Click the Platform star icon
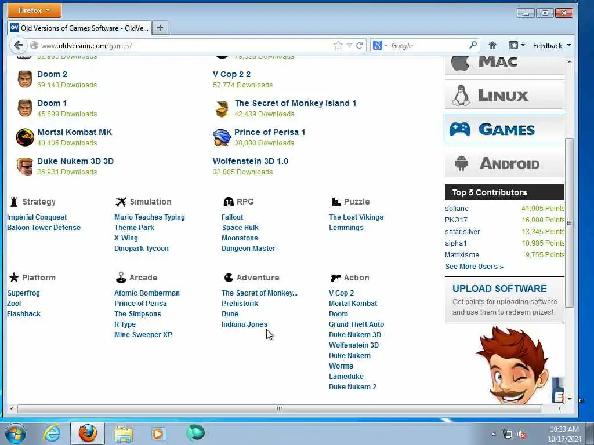This screenshot has height=445, width=594. tap(14, 278)
